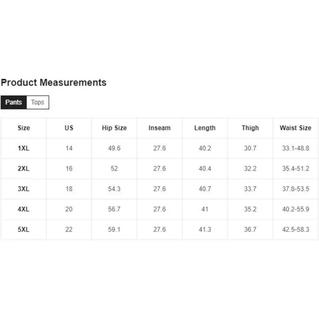Select the Pants tab
Screen dimensions: 319x319
[x=14, y=102]
